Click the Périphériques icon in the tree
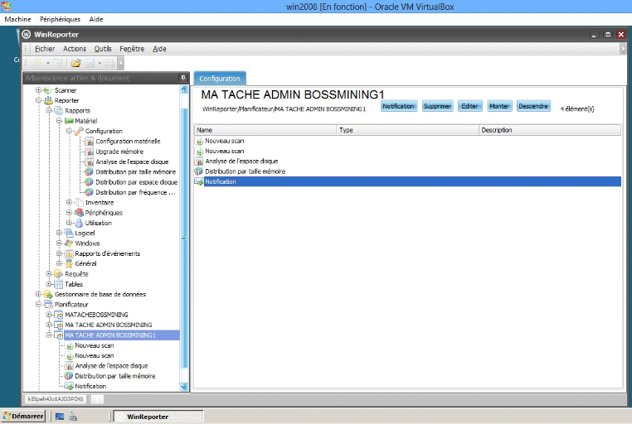 tap(79, 213)
